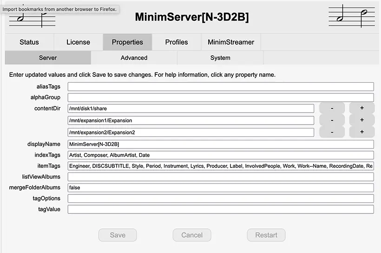This screenshot has height=253, width=381.
Task: Click the Cancel button
Action: click(192, 235)
